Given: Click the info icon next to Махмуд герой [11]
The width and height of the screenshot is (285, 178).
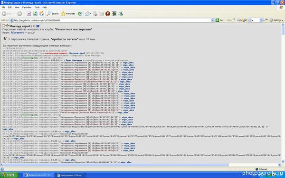Looking at the screenshot, I should pos(38,26).
